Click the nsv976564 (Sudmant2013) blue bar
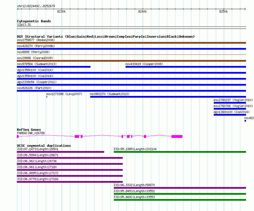 click(x=54, y=67)
